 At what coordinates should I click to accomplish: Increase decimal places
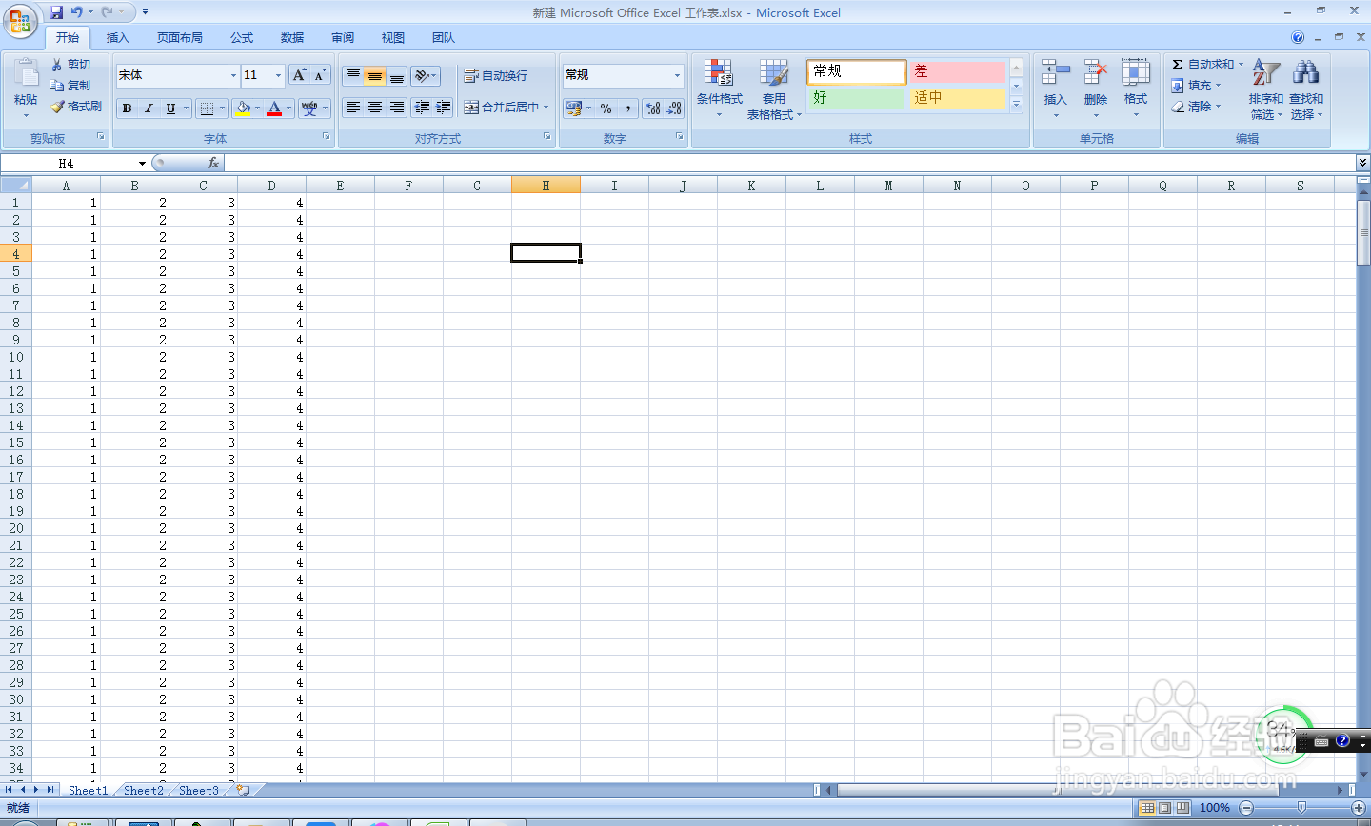point(653,108)
